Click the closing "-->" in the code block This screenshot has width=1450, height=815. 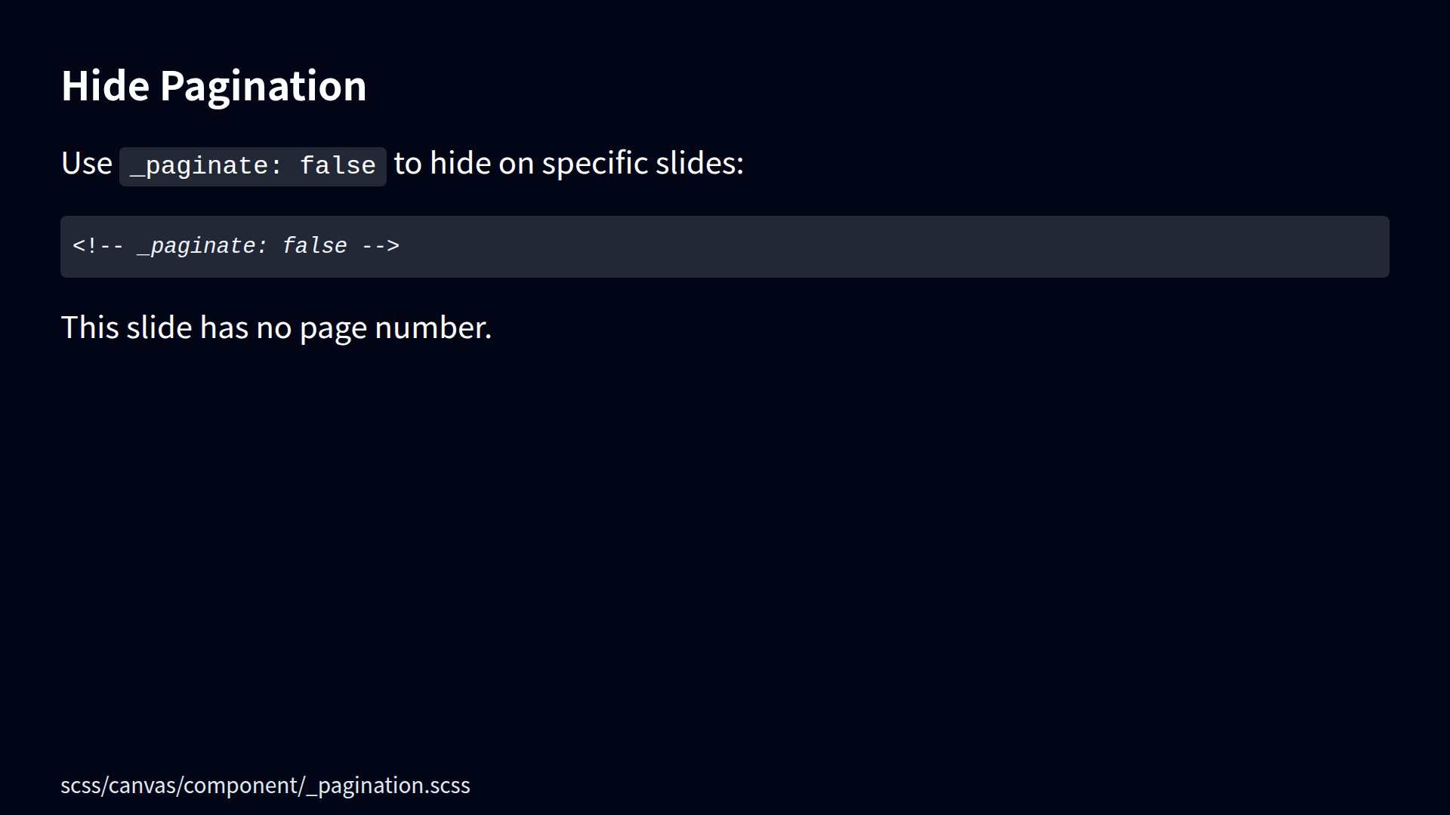click(381, 246)
